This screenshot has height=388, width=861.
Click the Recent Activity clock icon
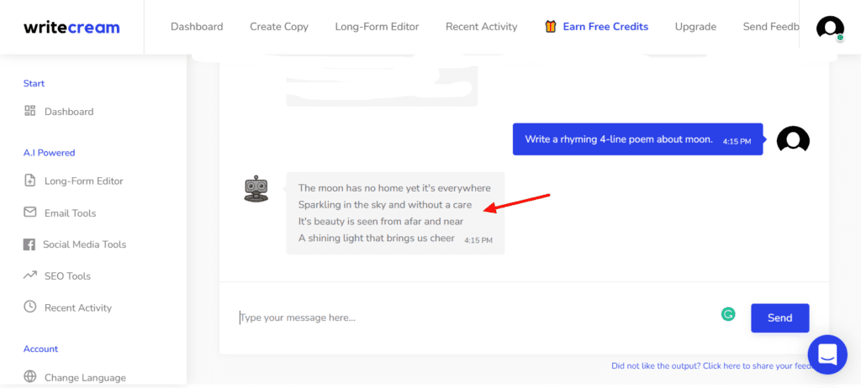(30, 307)
